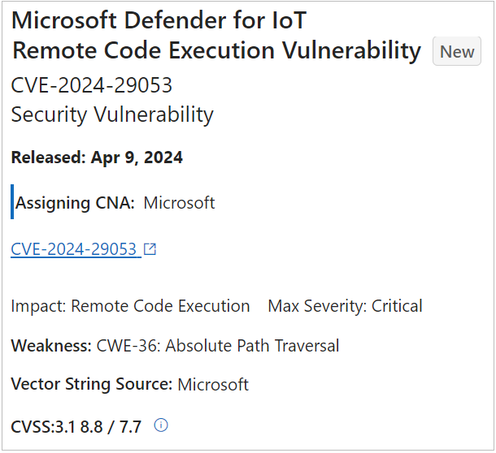
Task: Click the Released: Apr 9, 2024 date
Action: click(x=97, y=157)
